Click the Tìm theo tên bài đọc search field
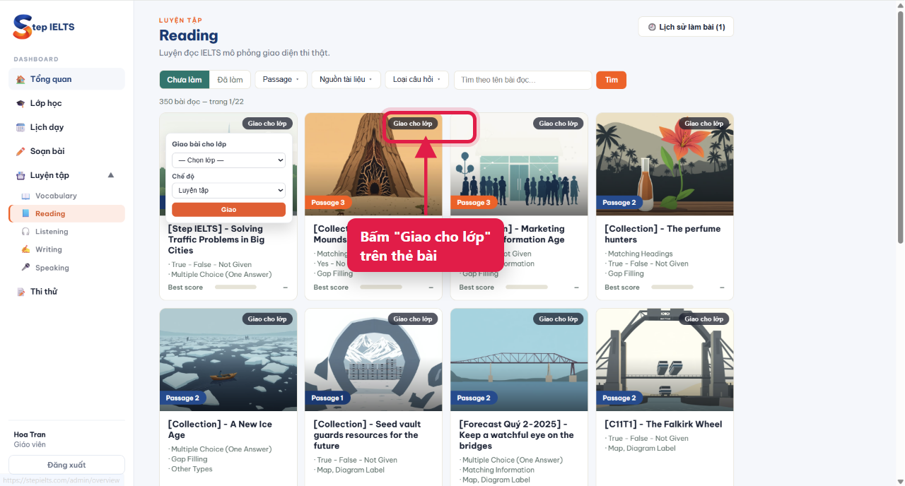905x486 pixels. [x=522, y=80]
